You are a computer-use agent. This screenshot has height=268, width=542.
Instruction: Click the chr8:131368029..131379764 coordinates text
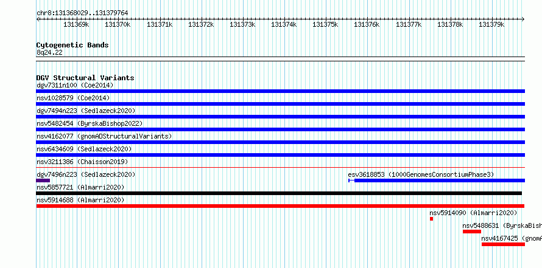click(x=82, y=13)
